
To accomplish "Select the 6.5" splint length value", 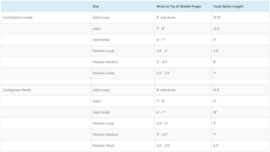I will click(216, 146).
